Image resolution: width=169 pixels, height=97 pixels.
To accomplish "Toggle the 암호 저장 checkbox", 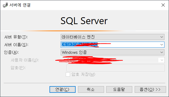I will point(68,74).
